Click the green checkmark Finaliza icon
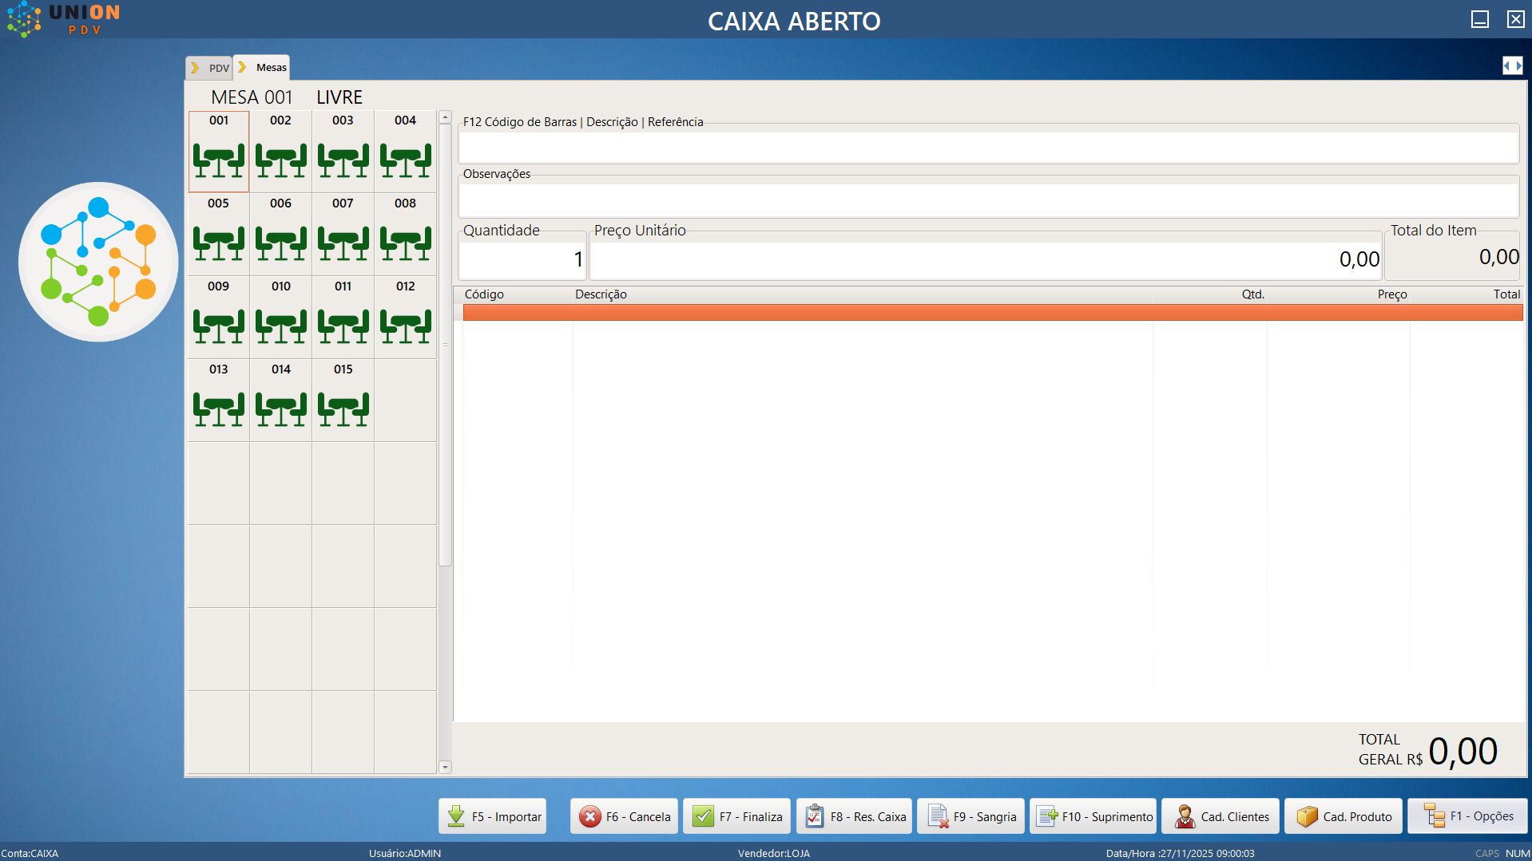The image size is (1532, 861). [703, 816]
